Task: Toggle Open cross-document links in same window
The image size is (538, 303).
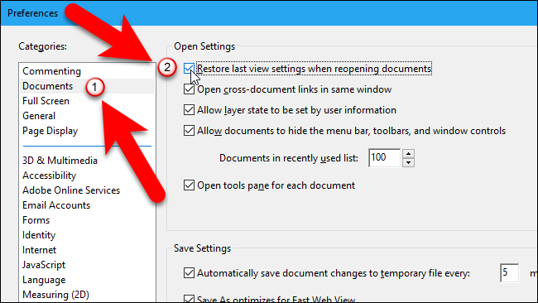Action: click(x=189, y=89)
